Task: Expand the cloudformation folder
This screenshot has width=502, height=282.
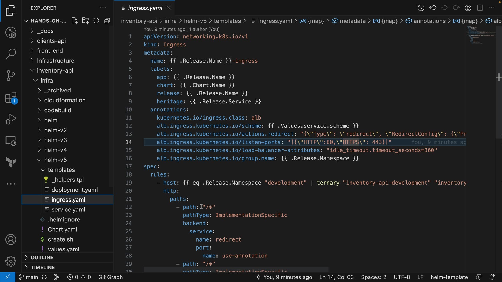Action: click(65, 100)
